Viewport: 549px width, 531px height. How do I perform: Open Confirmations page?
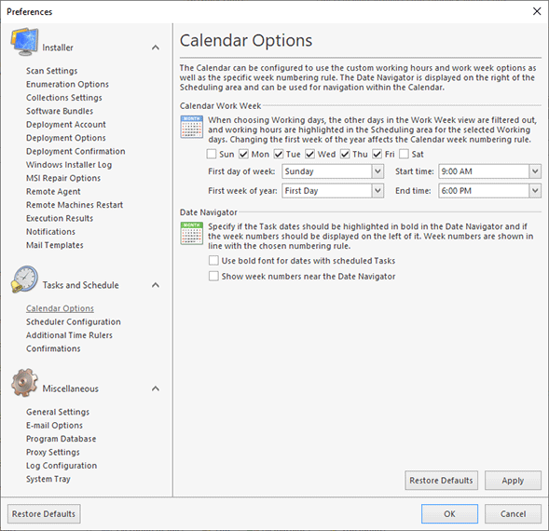coord(53,348)
